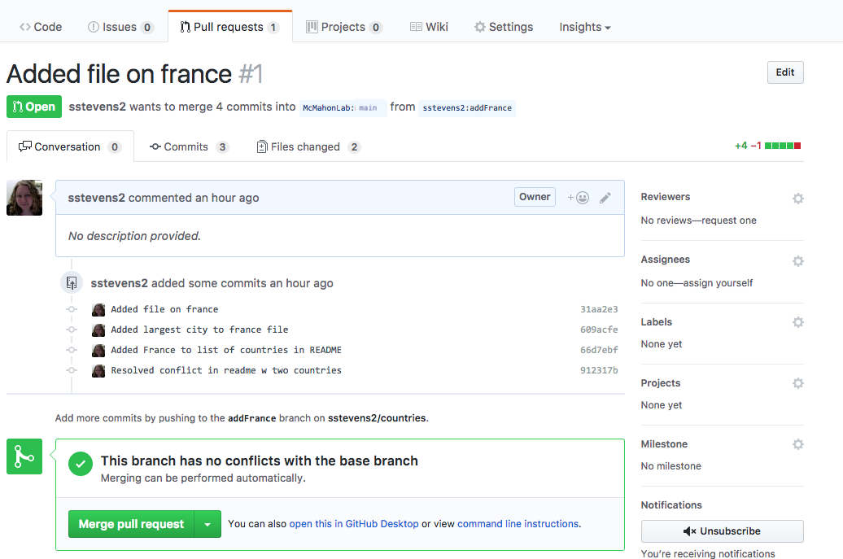This screenshot has width=843, height=559.
Task: Open the Projects sidebar gear menu
Action: (x=797, y=383)
